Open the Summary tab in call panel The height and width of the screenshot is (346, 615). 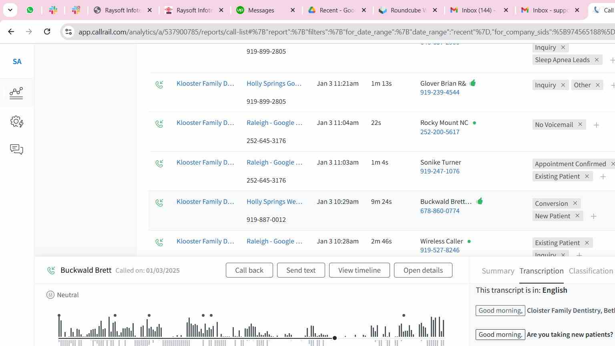[498, 271]
